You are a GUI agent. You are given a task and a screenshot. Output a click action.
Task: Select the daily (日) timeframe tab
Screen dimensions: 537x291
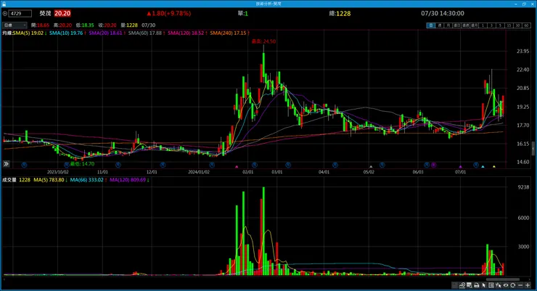[431, 25]
